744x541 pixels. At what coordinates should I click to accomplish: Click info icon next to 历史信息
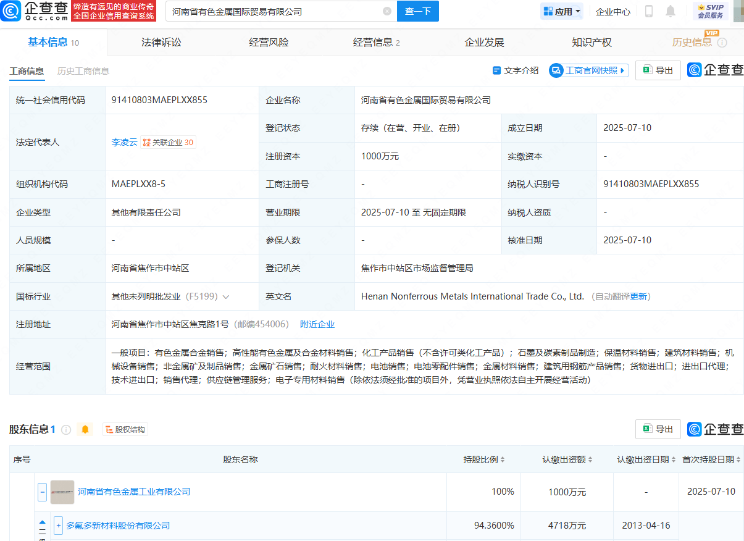pos(722,43)
